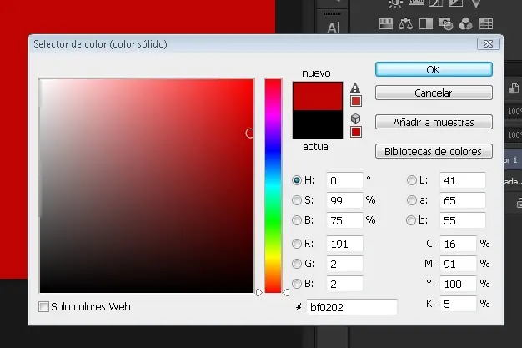The width and height of the screenshot is (522, 348).
Task: Click the H value field showing 0
Action: [x=344, y=180]
